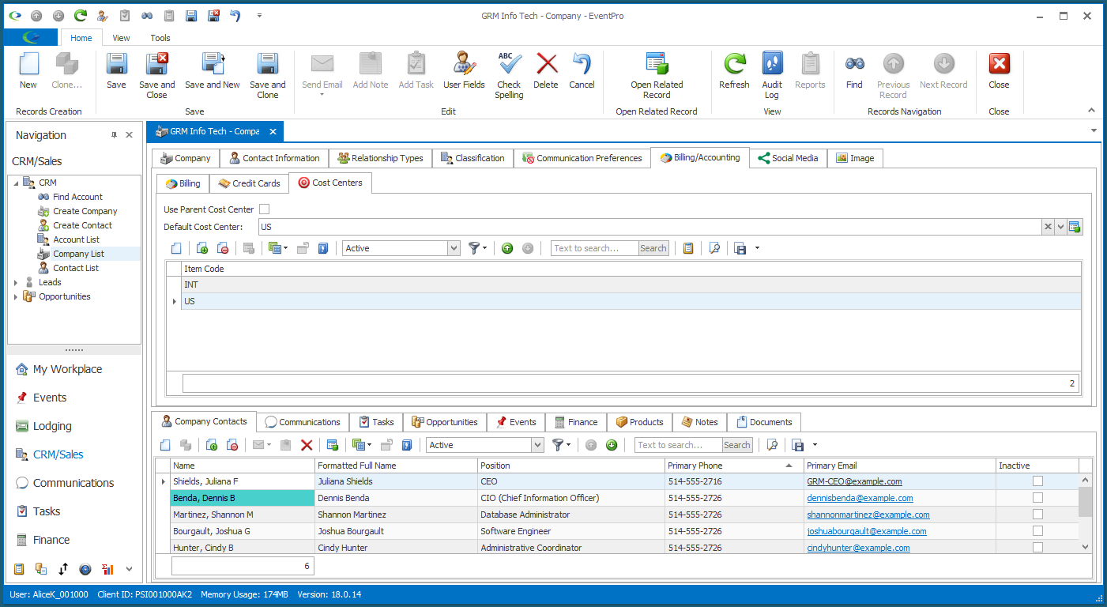
Task: Click the chart icon in navigation footer
Action: [x=107, y=569]
